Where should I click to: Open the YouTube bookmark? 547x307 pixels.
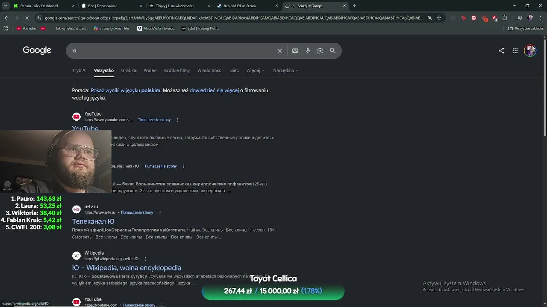[26, 29]
